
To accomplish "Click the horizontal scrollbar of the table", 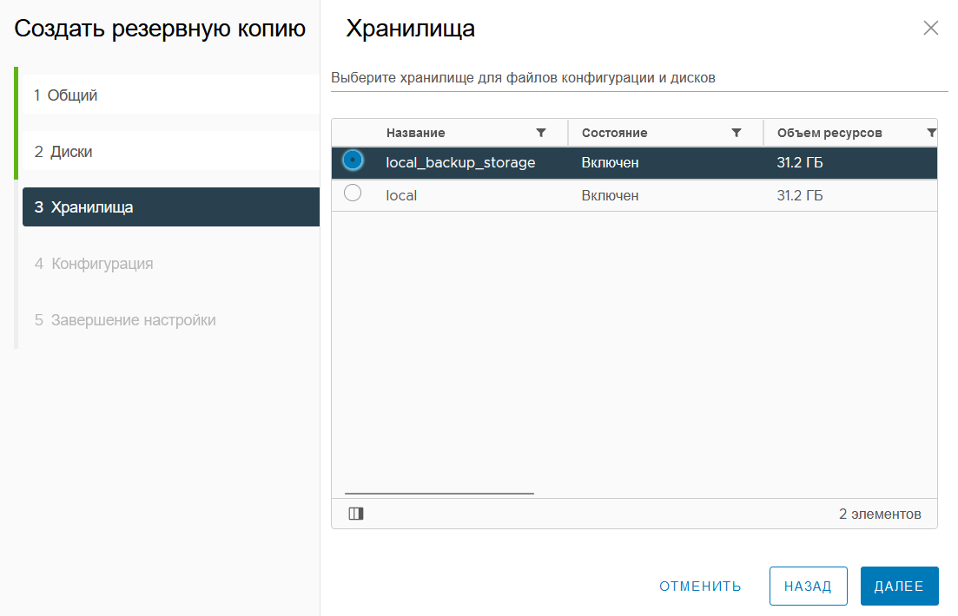I will (x=439, y=493).
